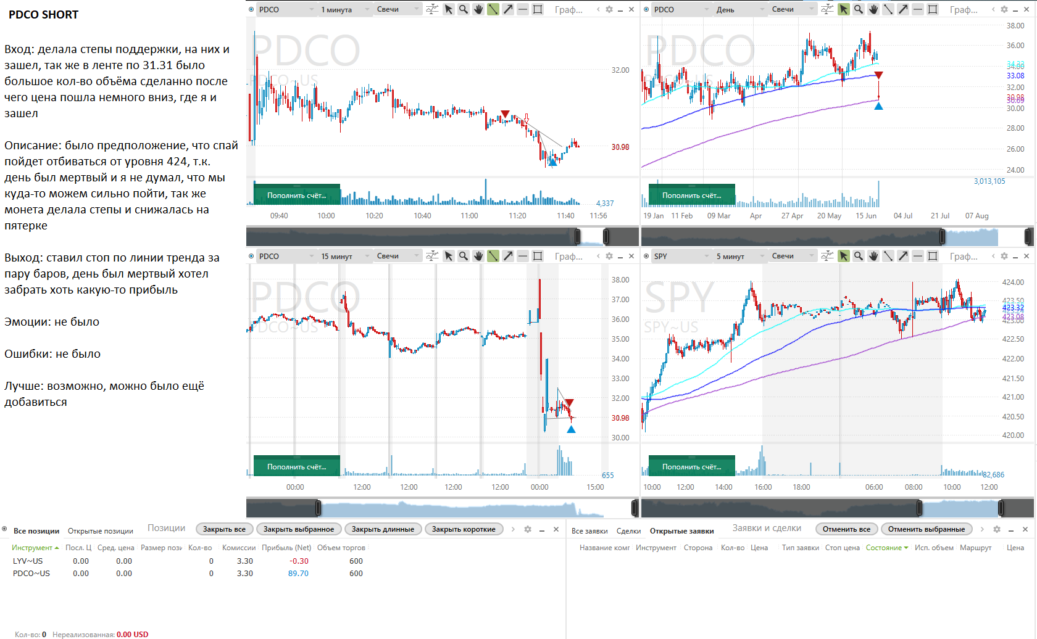Grab left range handle under PDCO daily chart

(x=942, y=236)
